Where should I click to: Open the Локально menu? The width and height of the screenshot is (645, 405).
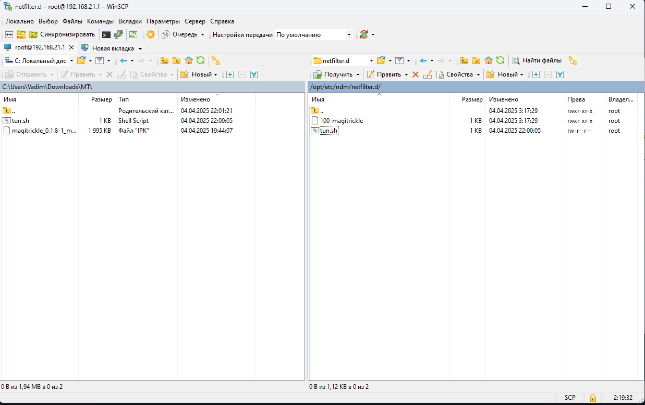click(20, 21)
